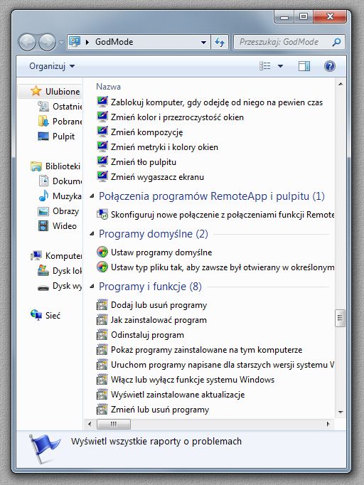This screenshot has width=364, height=485.
Task: Select Pulpit in the Ulubione list
Action: coord(63,137)
